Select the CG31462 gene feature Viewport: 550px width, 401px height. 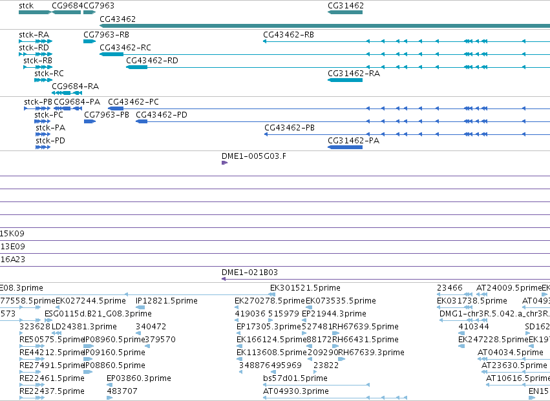[345, 12]
